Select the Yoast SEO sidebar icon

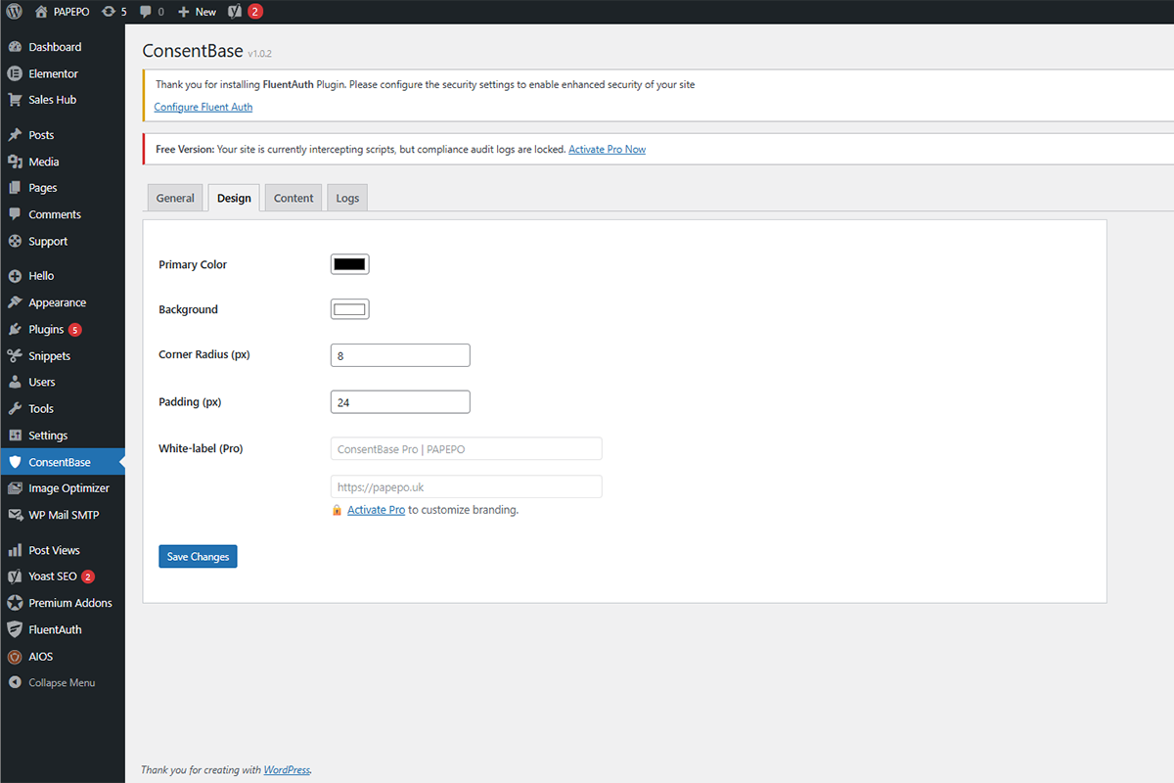(x=17, y=576)
